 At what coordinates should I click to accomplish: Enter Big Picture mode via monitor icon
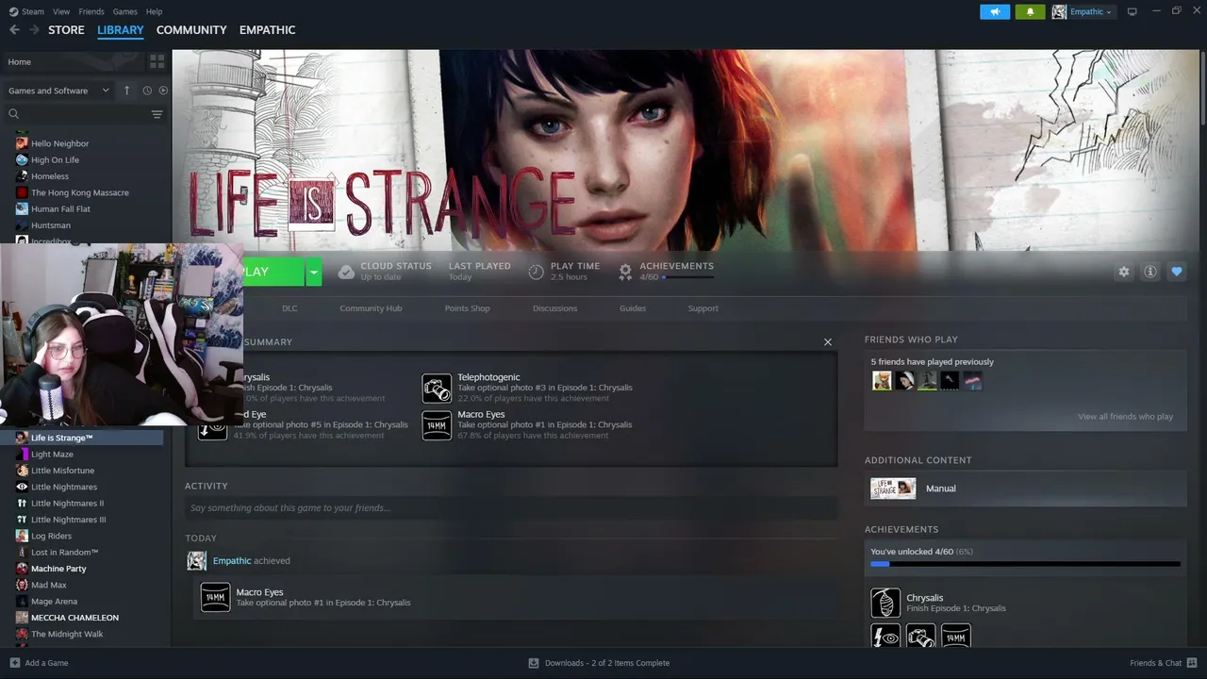coord(1132,11)
